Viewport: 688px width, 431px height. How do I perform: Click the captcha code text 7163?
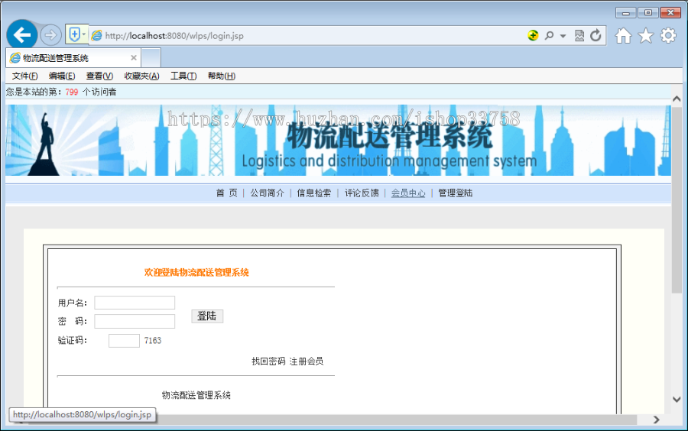pyautogui.click(x=153, y=341)
